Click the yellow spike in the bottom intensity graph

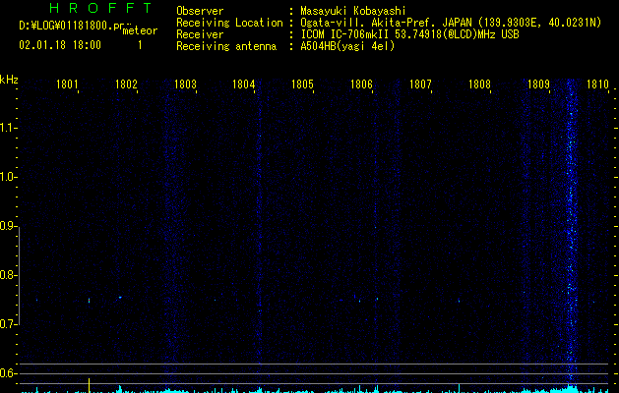pyautogui.click(x=89, y=385)
